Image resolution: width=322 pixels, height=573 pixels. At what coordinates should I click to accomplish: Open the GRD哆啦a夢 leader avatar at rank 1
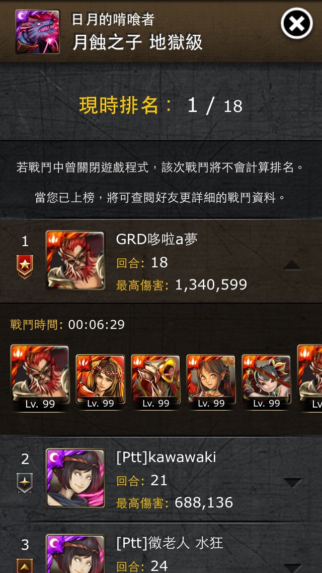75,261
